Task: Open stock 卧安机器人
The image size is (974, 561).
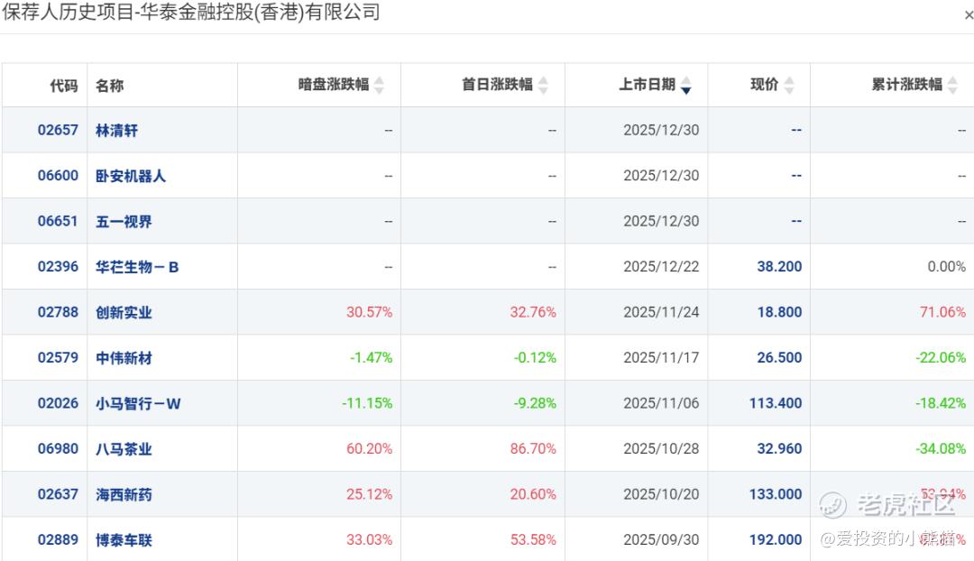Action: [131, 176]
